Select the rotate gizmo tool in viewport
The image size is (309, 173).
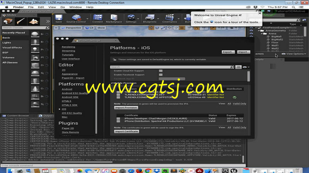coord(157,28)
